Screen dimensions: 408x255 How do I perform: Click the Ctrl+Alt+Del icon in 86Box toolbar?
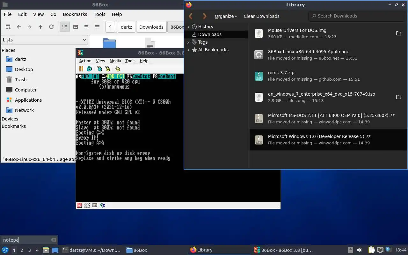click(99, 69)
